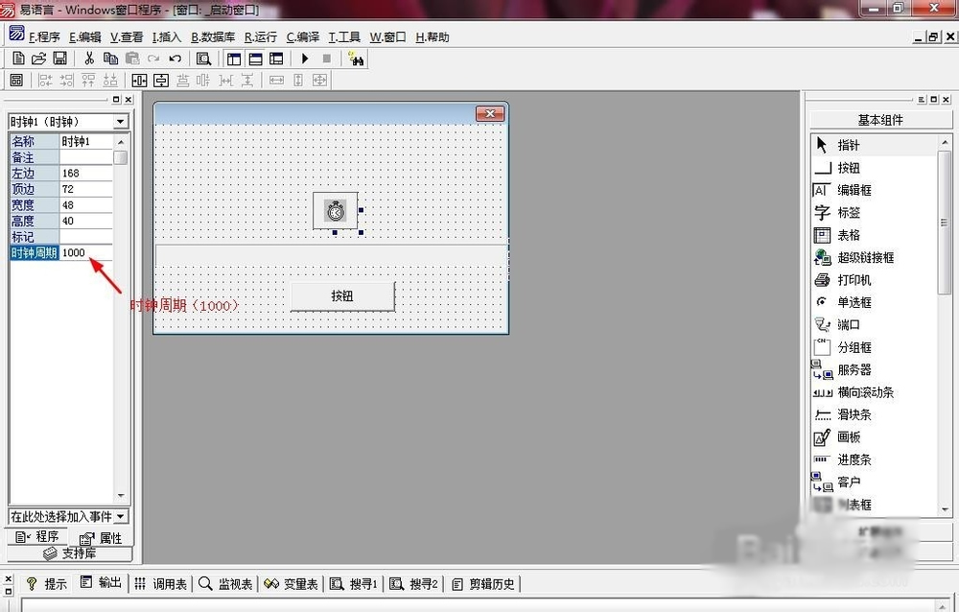The height and width of the screenshot is (612, 959).
Task: Click the undo arrow in the toolbar
Action: 175,59
